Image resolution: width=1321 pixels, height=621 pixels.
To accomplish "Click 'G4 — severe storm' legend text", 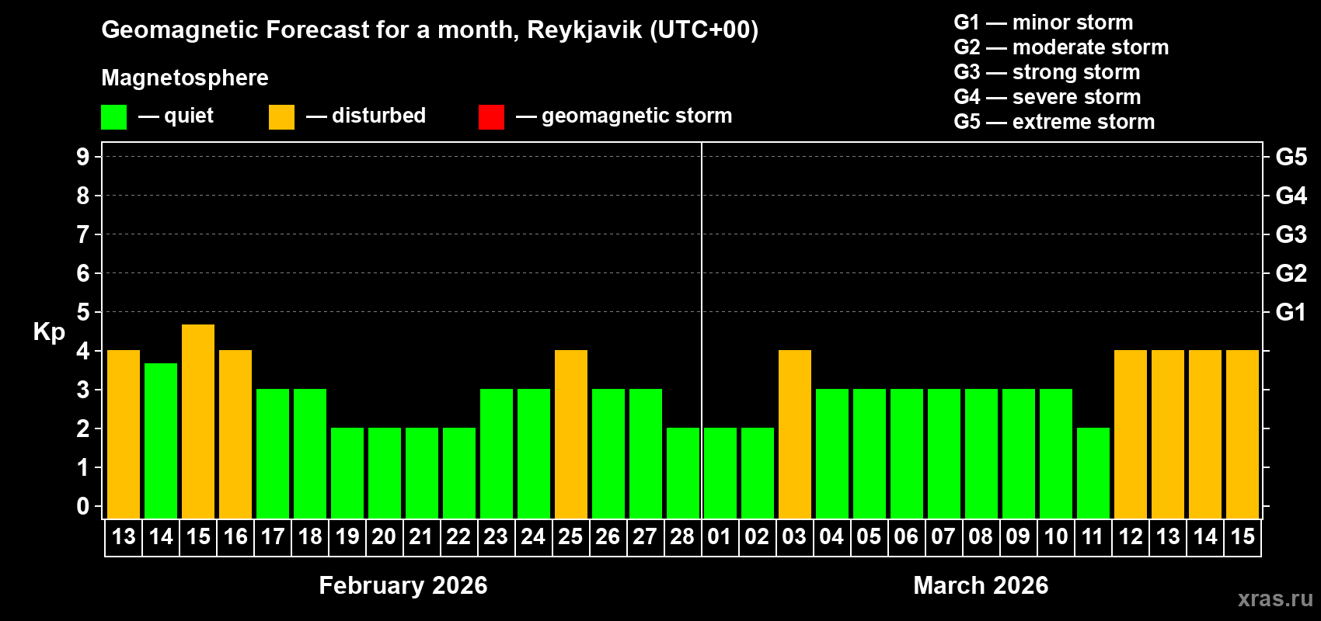I will [x=1047, y=97].
